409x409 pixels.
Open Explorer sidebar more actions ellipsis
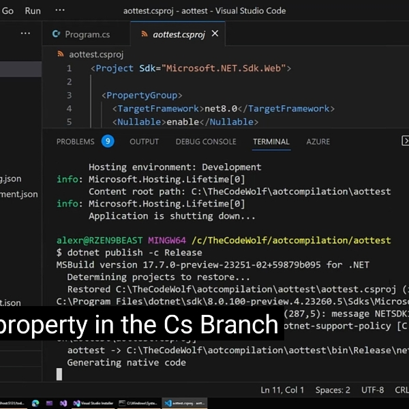(x=25, y=33)
